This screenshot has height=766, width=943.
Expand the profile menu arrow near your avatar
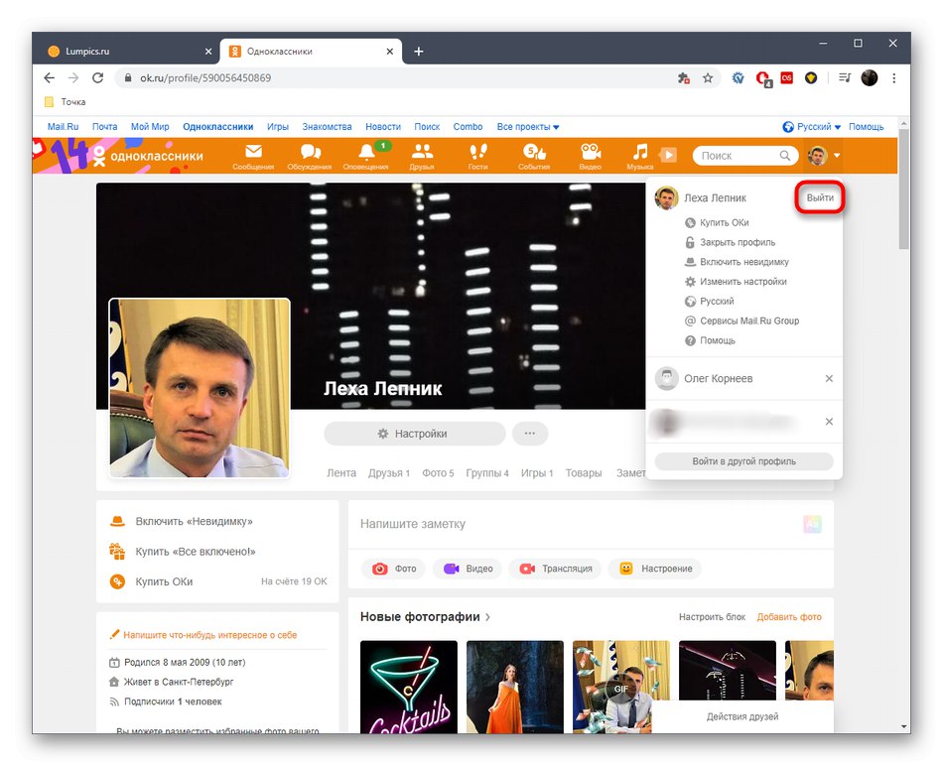837,156
